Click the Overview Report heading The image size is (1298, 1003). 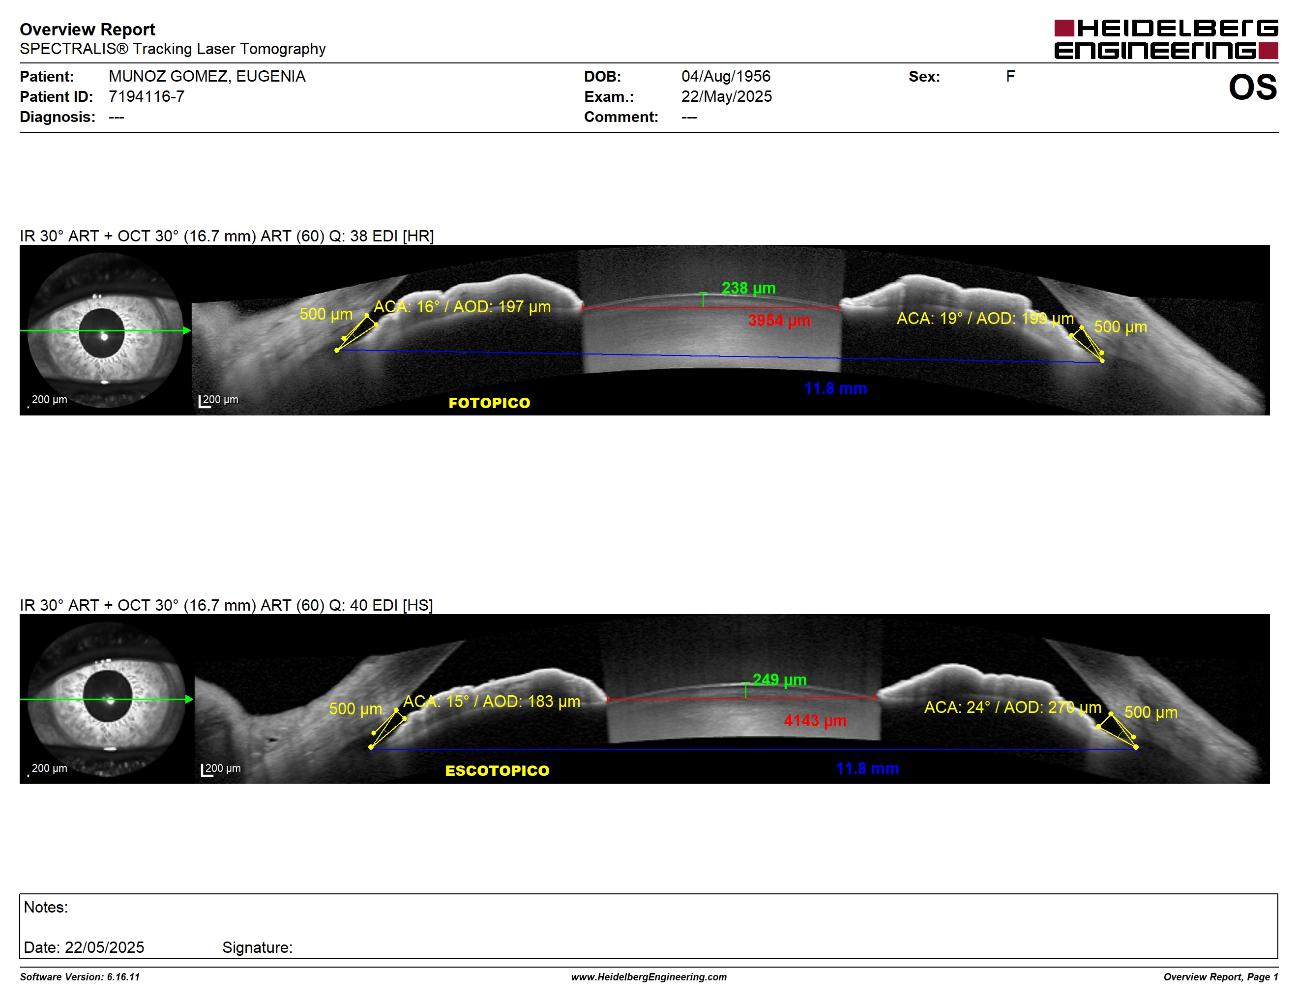88,29
